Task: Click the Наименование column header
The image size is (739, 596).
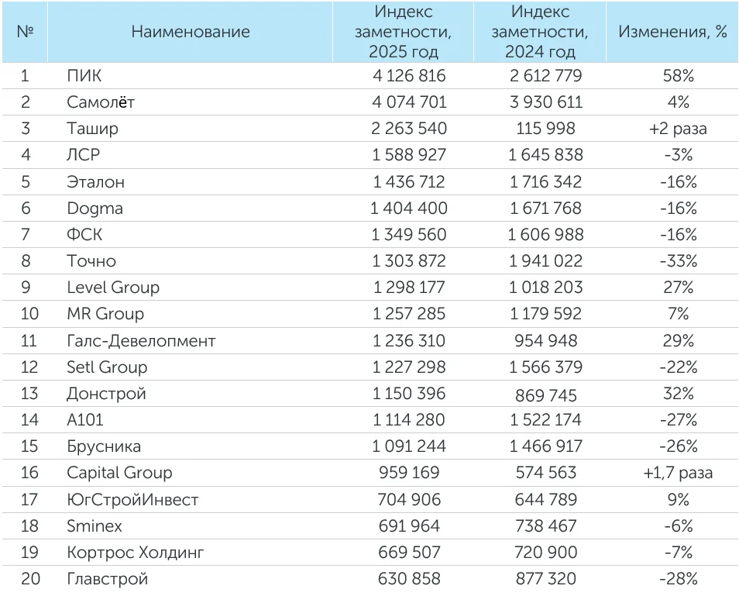Action: click(190, 32)
